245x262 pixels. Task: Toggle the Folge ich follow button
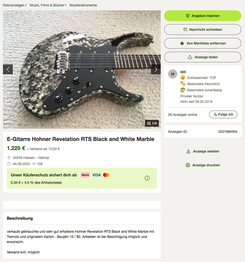[223, 114]
